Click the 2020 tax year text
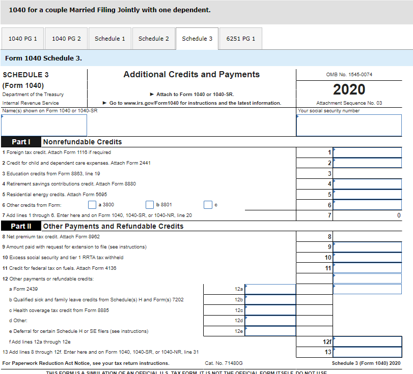Image resolution: width=413 pixels, height=374 pixels. point(349,89)
